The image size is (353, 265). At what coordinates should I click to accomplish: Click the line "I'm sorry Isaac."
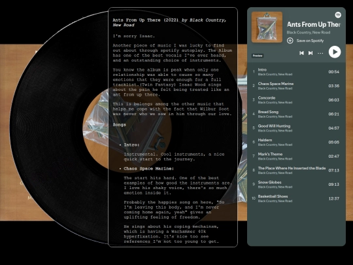134,36
